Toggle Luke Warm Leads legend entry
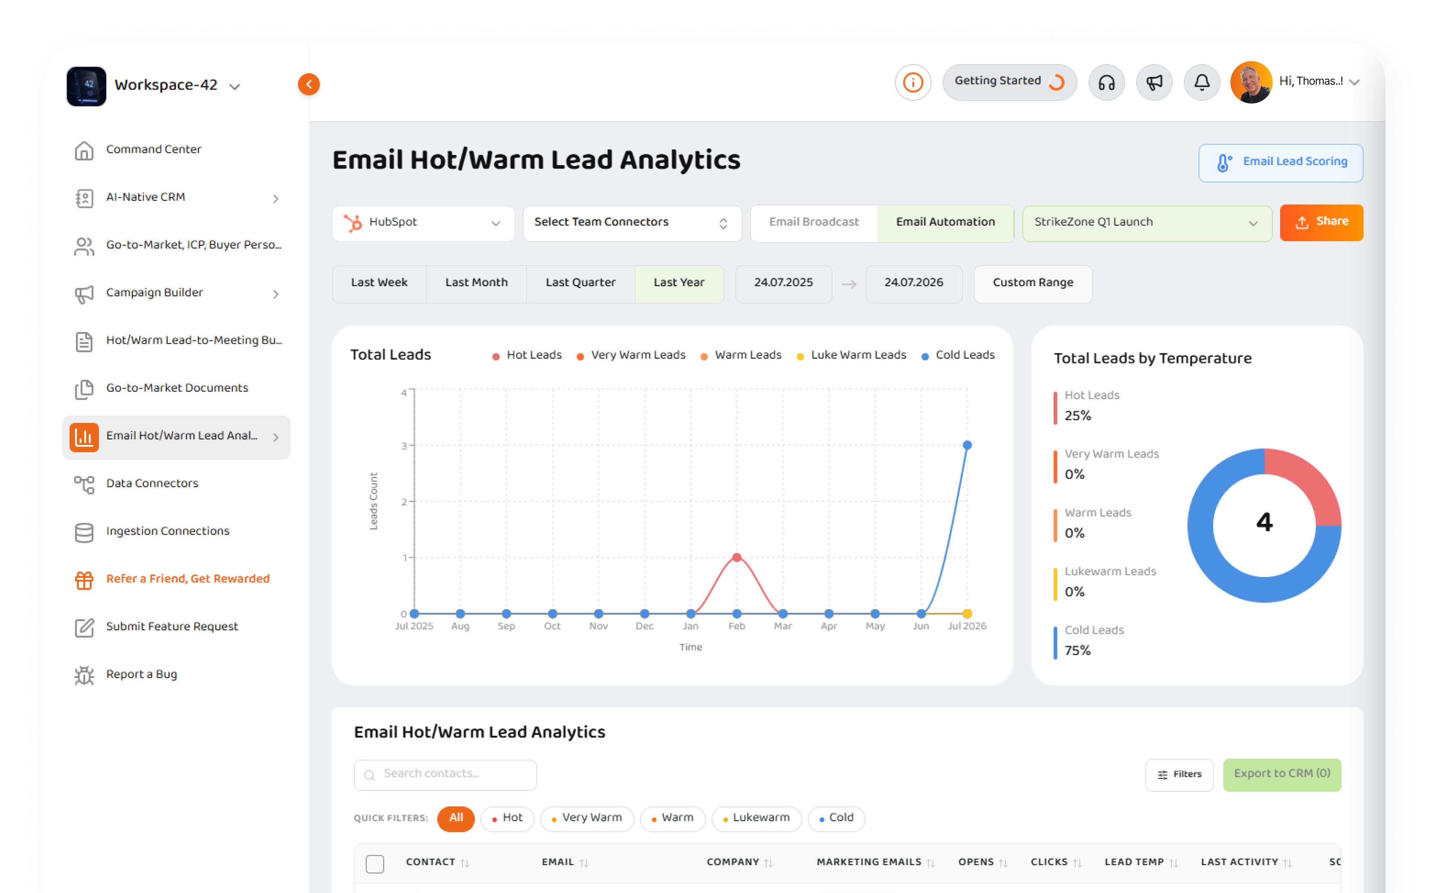This screenshot has height=893, width=1442. (x=851, y=356)
